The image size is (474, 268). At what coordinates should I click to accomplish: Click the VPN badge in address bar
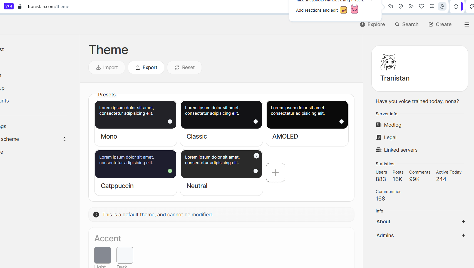pyautogui.click(x=9, y=6)
